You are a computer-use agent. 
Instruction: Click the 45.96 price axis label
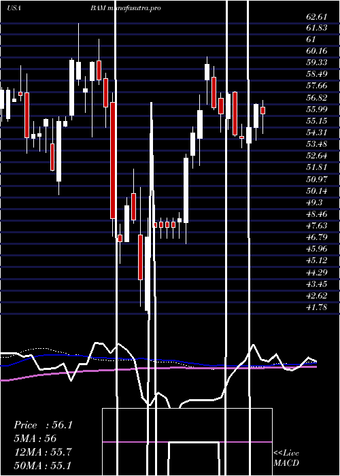point(316,249)
